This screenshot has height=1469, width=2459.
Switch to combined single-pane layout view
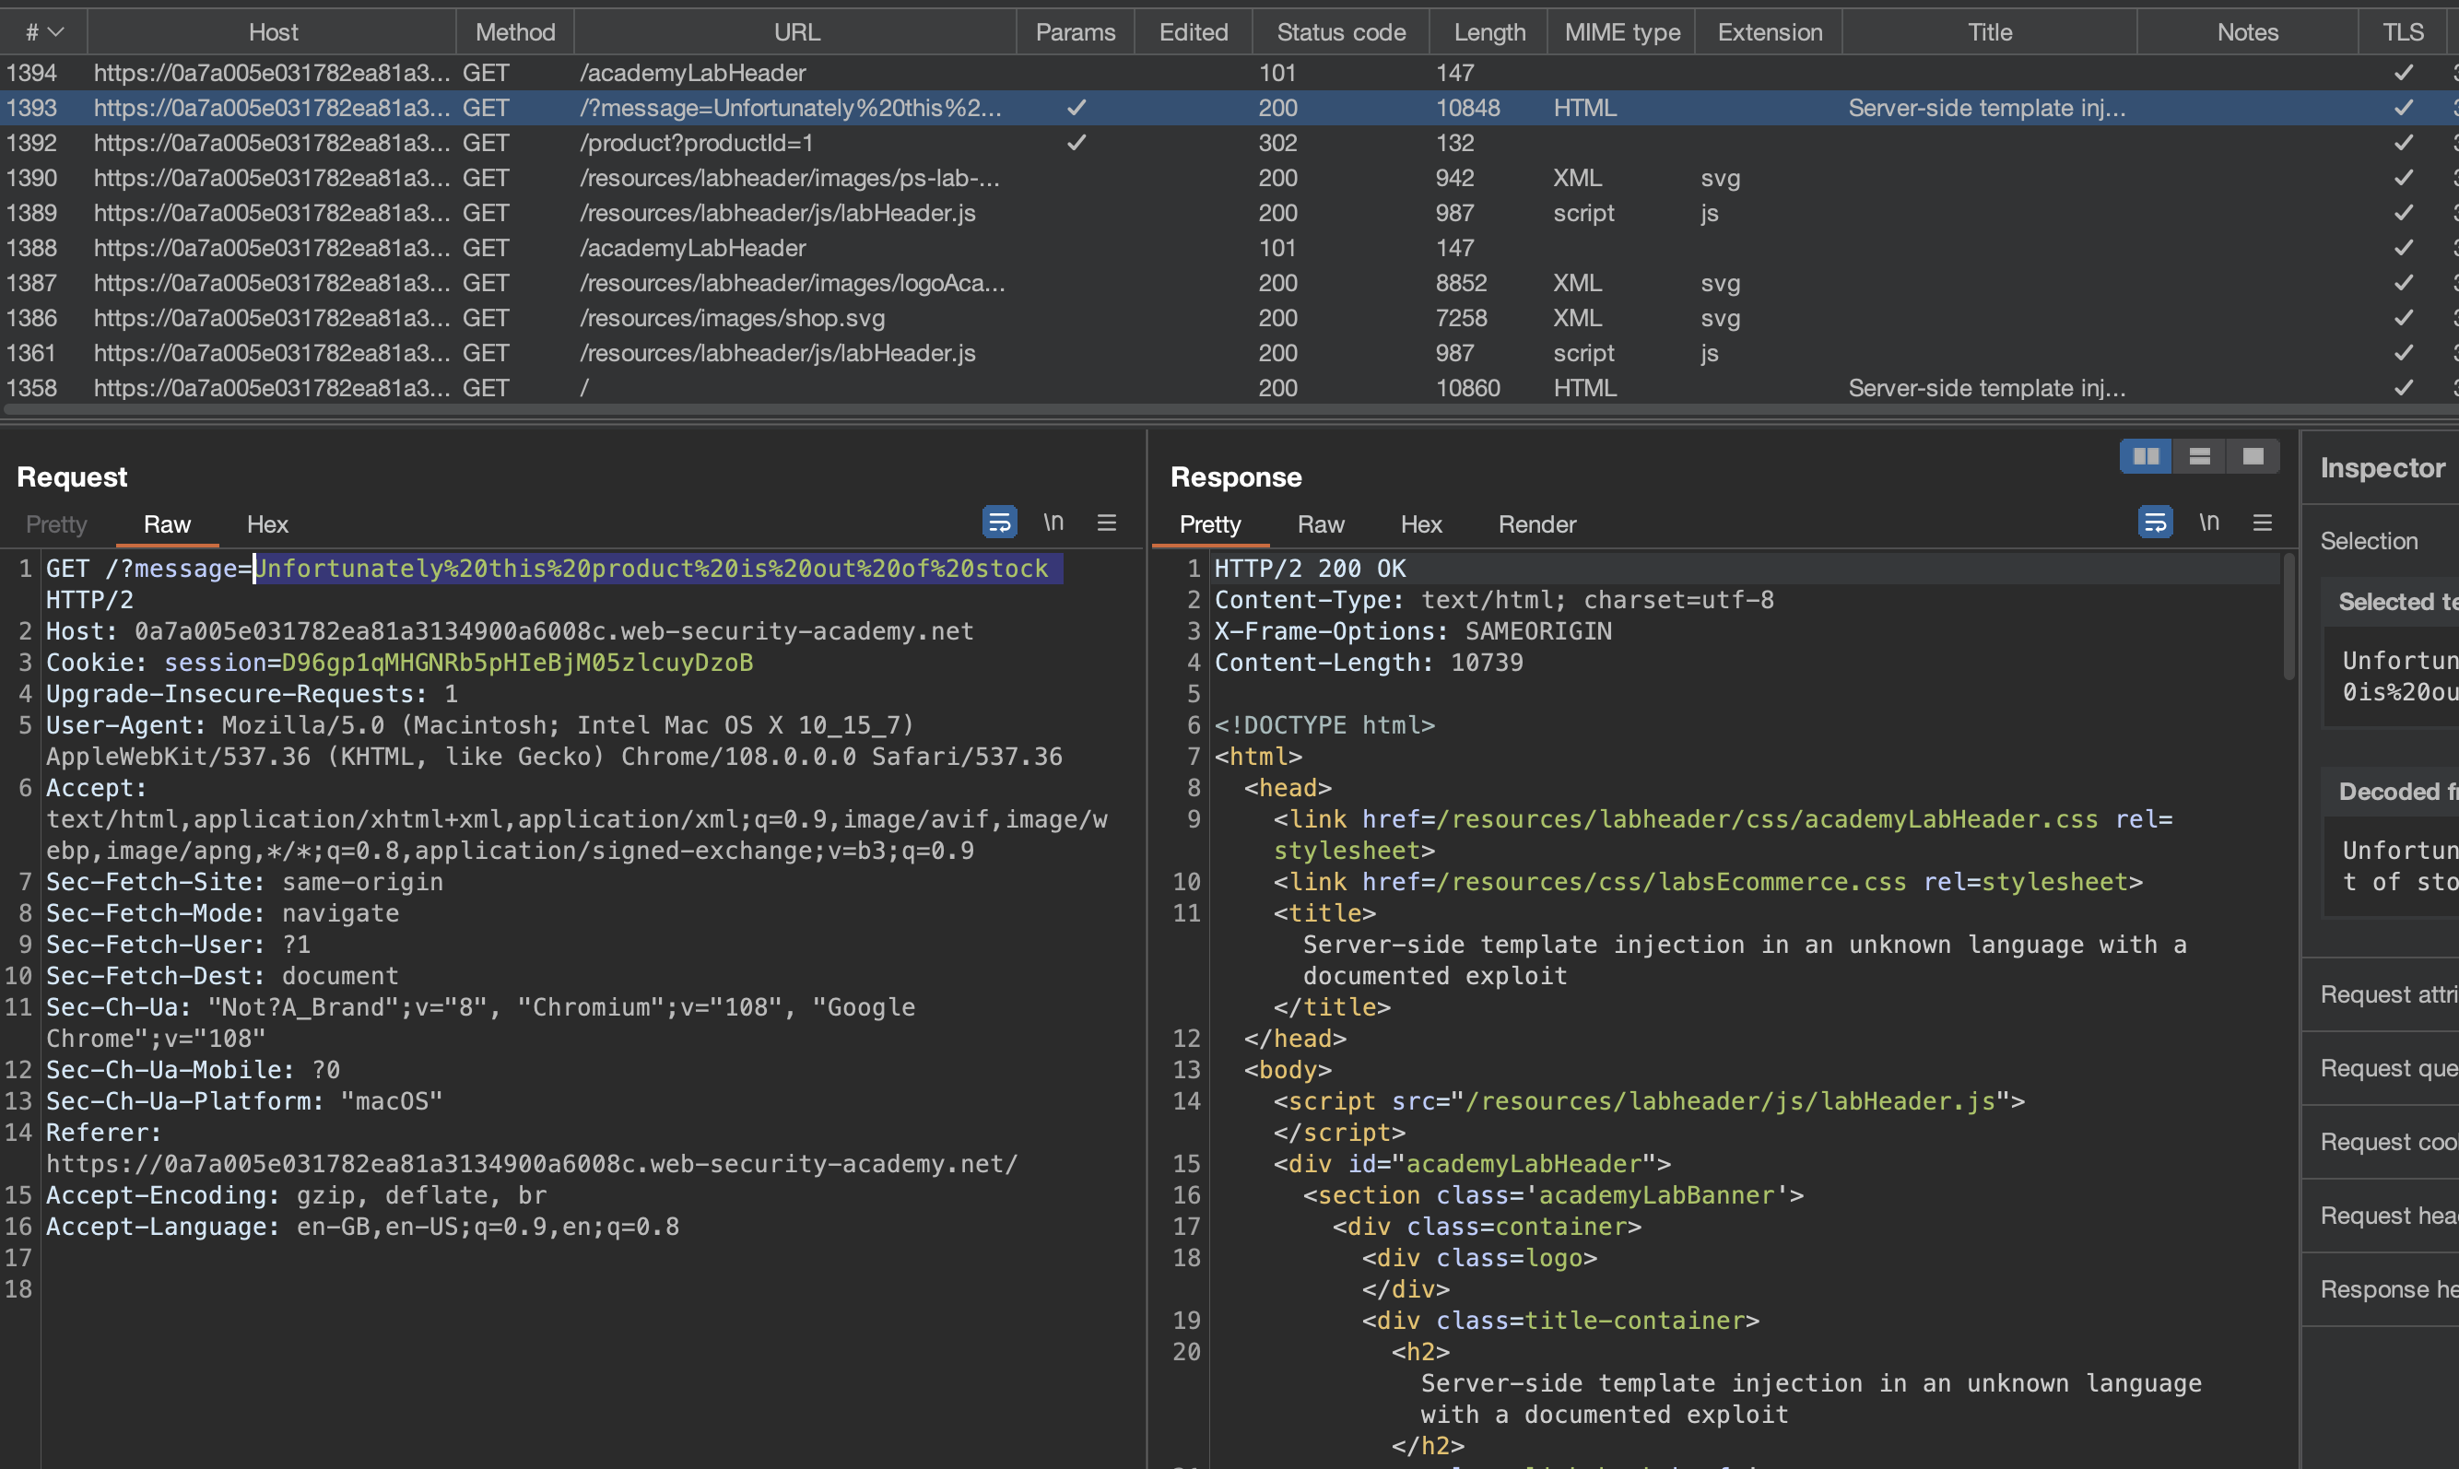[2253, 456]
